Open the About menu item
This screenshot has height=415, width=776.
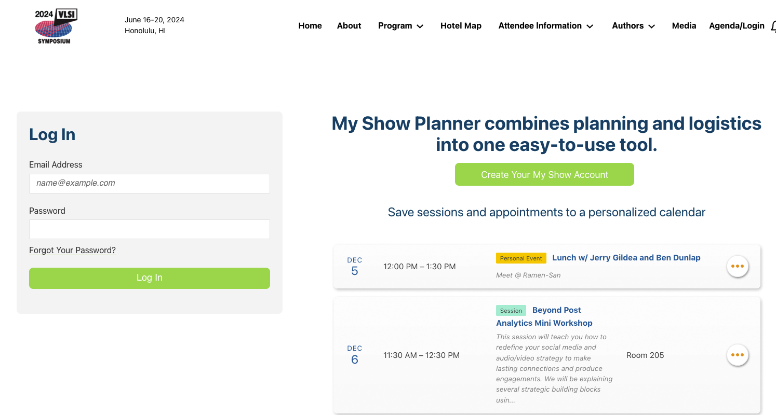[349, 26]
